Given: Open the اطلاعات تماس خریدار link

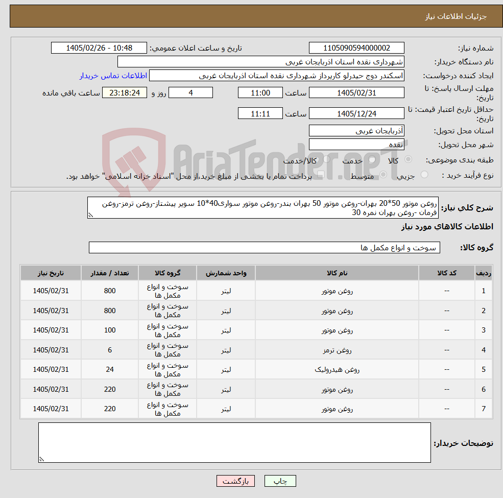Looking at the screenshot, I should pos(113,76).
